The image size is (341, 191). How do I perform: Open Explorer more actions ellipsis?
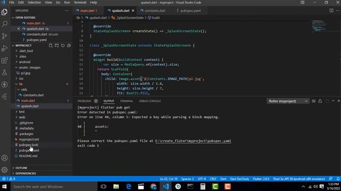point(67,11)
